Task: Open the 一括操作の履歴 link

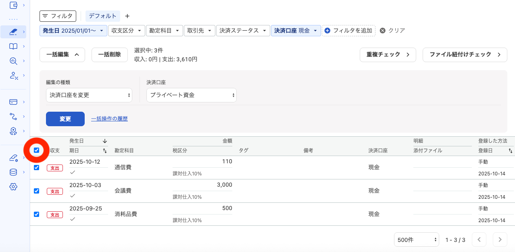Action: click(x=109, y=119)
